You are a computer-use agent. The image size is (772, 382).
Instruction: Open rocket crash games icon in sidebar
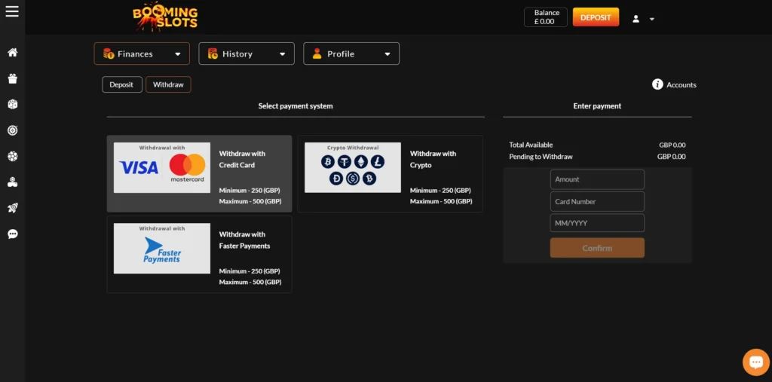coord(13,208)
